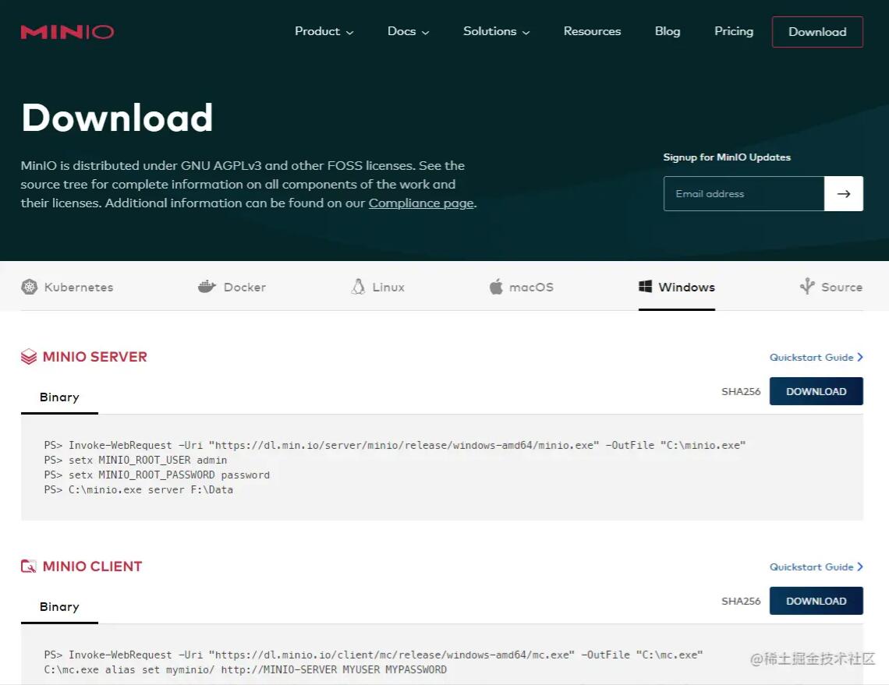889x685 pixels.
Task: Click the Product menu label
Action: point(317,31)
